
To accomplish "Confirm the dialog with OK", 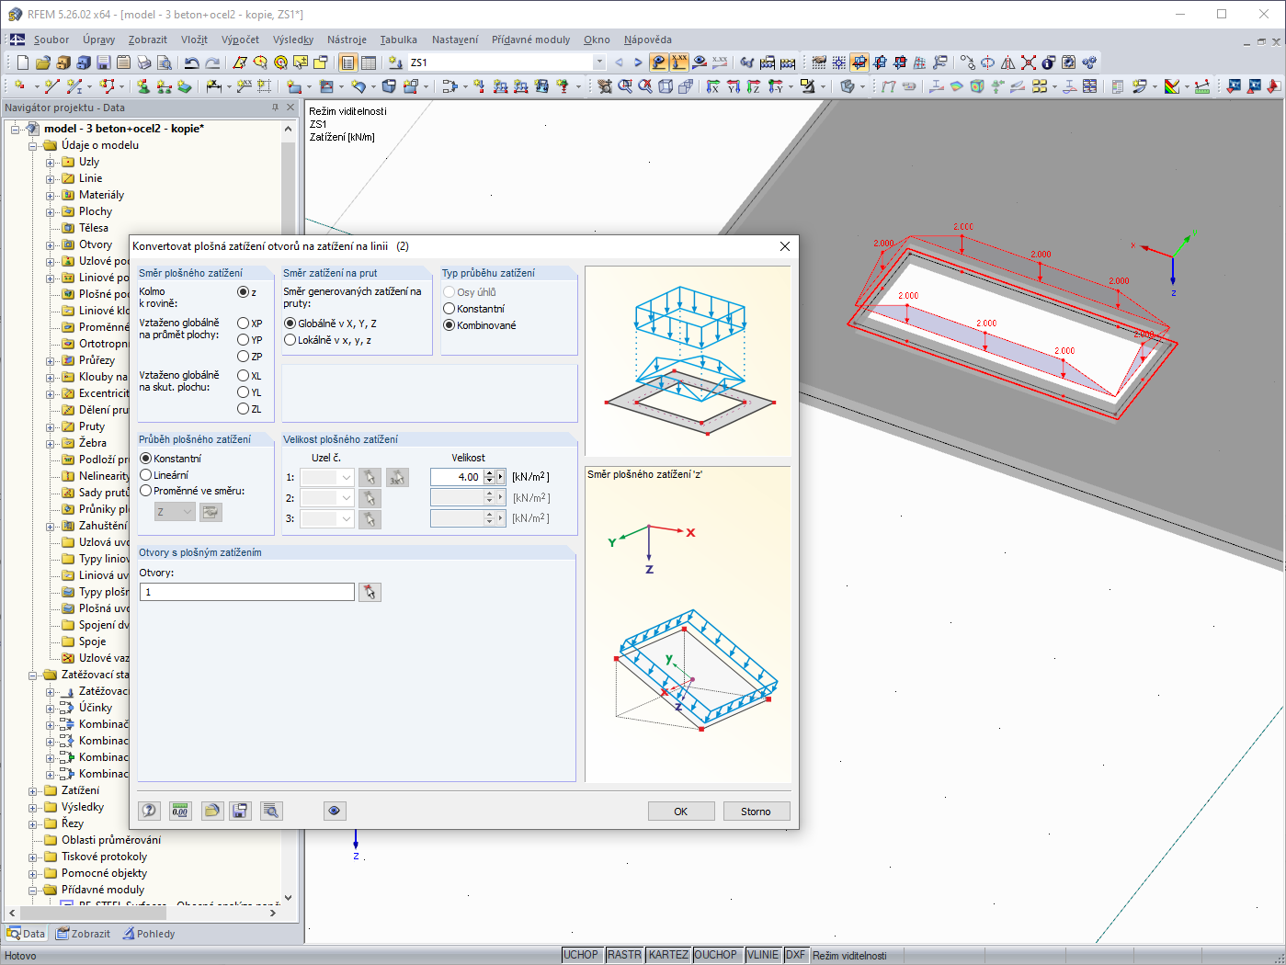I will (x=681, y=812).
